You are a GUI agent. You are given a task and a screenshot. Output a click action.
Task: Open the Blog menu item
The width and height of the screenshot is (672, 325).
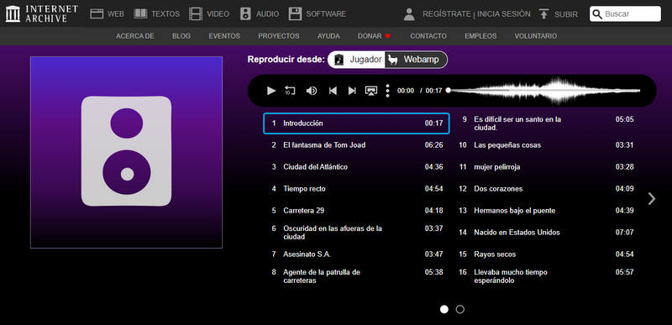click(181, 36)
